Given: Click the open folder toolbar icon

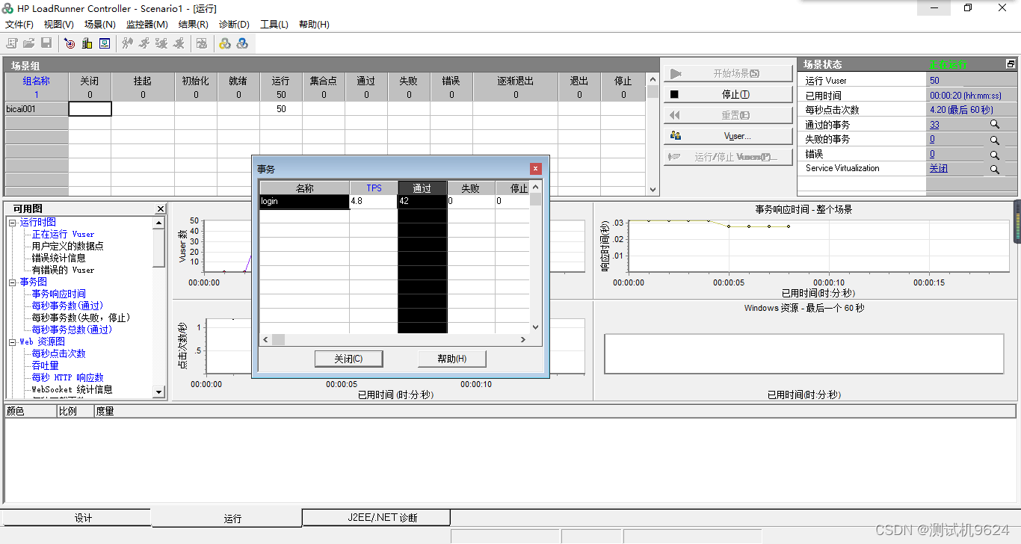Looking at the screenshot, I should coord(29,43).
